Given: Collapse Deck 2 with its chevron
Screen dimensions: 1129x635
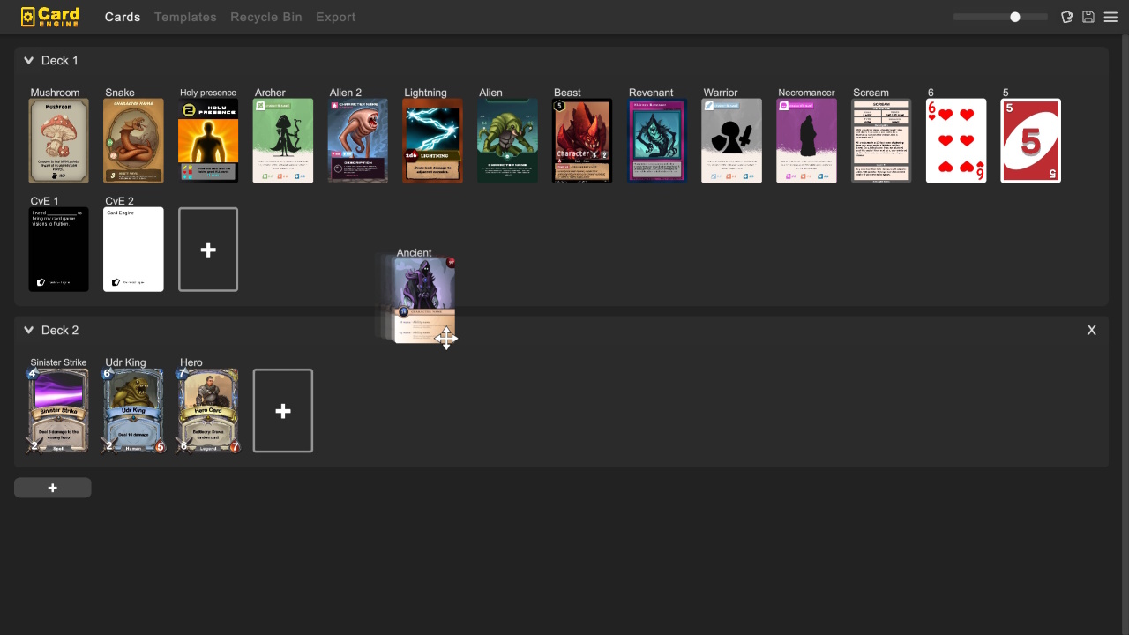Looking at the screenshot, I should (29, 331).
